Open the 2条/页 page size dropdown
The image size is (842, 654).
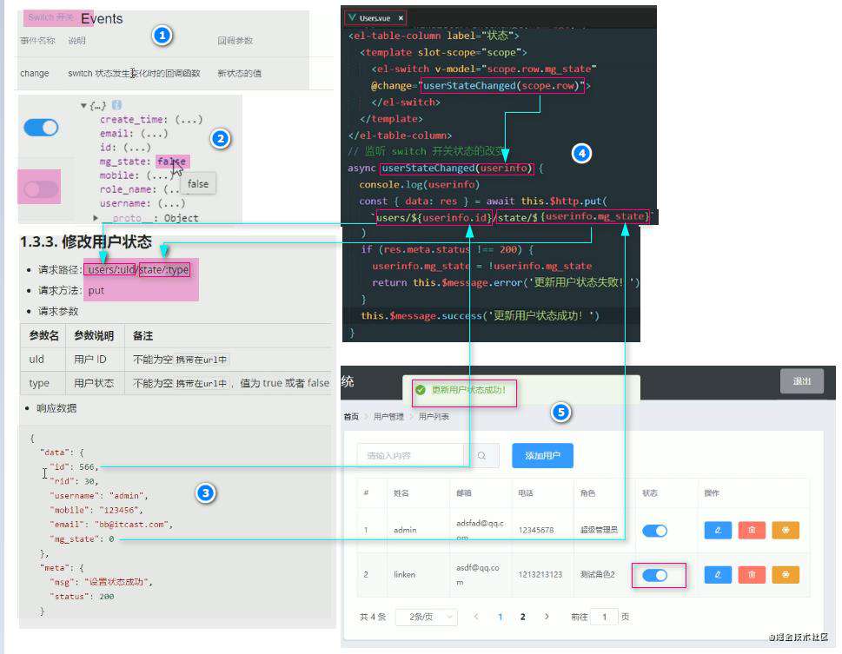pos(427,617)
